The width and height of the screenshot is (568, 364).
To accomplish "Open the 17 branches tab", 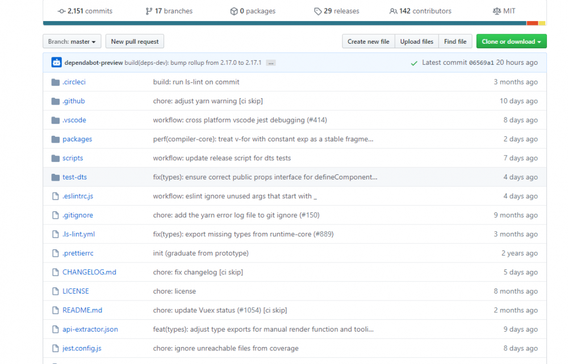I will pyautogui.click(x=169, y=11).
